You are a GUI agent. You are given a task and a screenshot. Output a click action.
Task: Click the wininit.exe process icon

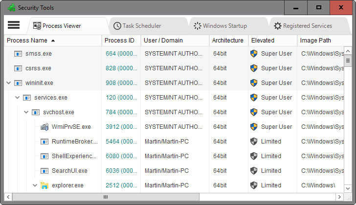[x=18, y=83]
